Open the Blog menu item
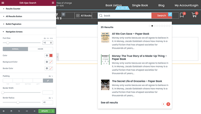201x114 pixels. pyautogui.click(x=161, y=5)
